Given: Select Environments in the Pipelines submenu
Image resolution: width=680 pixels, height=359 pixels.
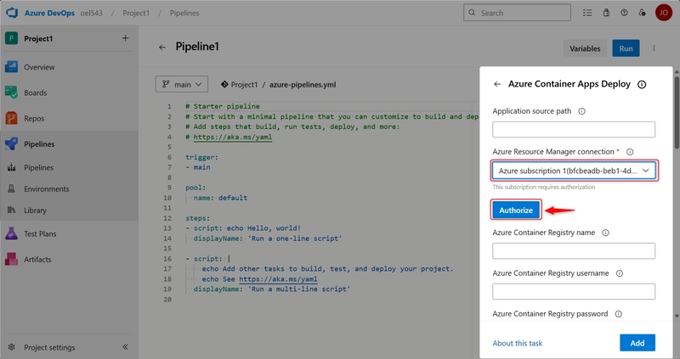Looking at the screenshot, I should click(x=46, y=188).
